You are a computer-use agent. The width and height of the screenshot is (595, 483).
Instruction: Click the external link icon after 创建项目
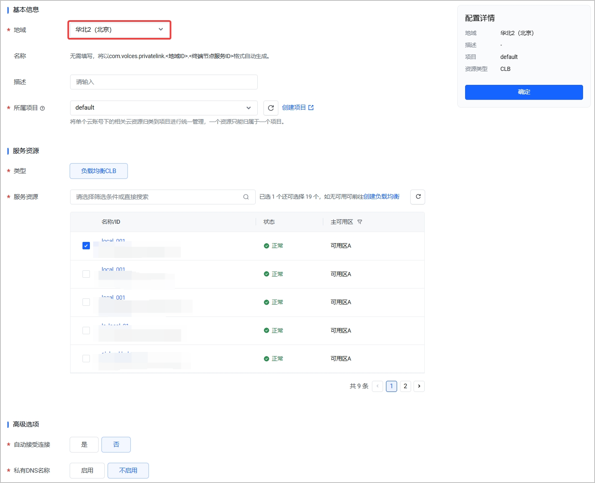[x=311, y=108]
